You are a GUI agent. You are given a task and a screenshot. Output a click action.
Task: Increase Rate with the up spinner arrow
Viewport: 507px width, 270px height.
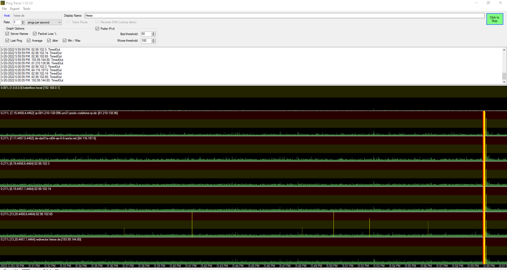23,21
